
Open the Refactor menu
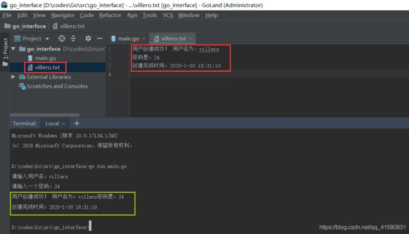pos(110,15)
